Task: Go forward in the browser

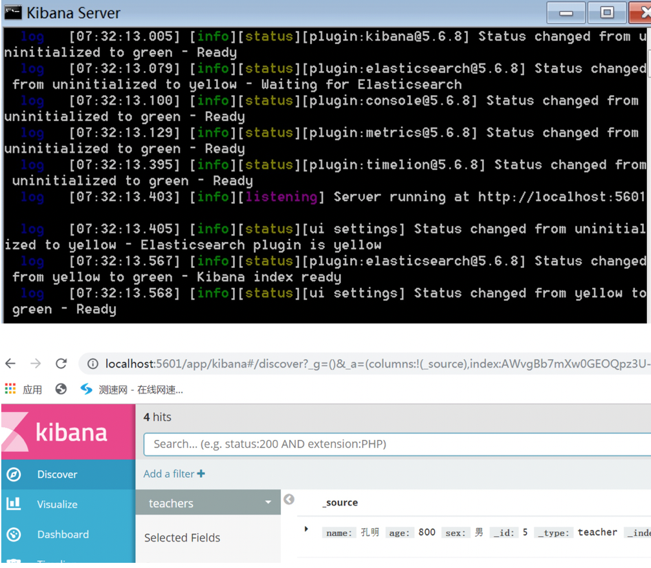Action: click(36, 364)
